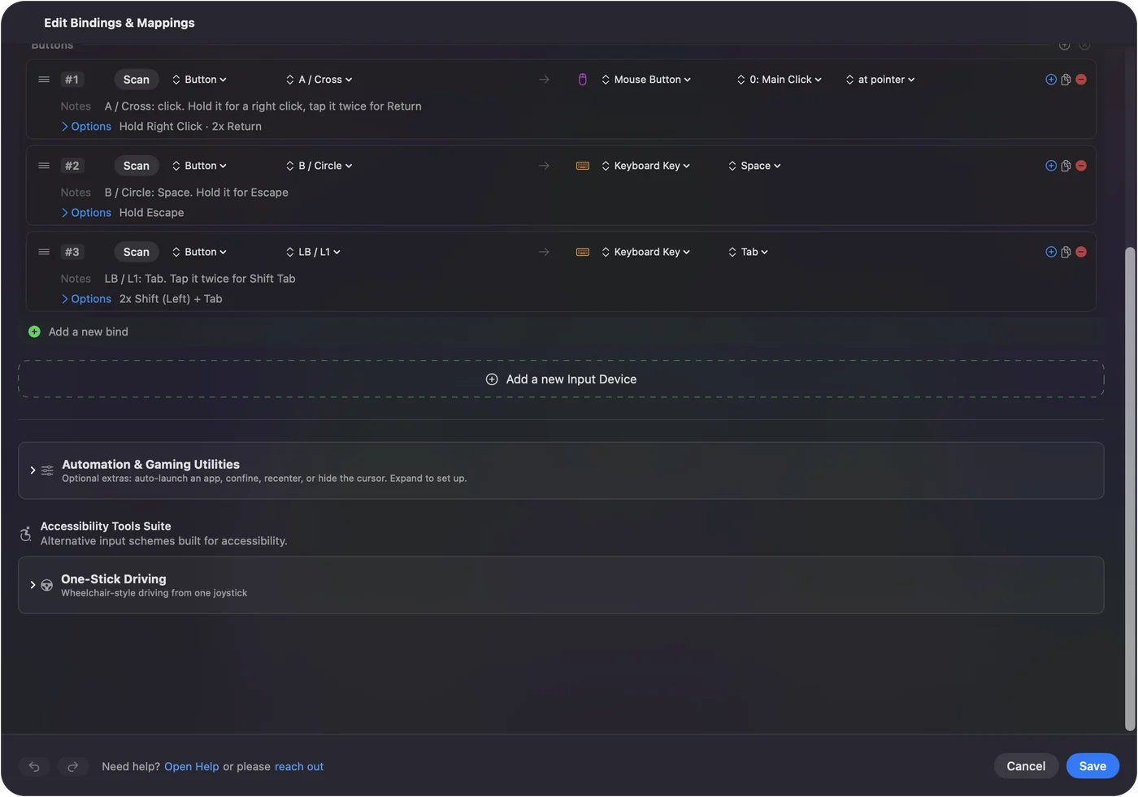Click the mouse icon in binding #1
Screen dimensions: 1138x797
click(x=583, y=80)
